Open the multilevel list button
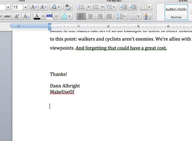192x141 pixels. coord(111,7)
